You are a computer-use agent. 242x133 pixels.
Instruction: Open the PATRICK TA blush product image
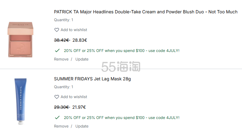[21, 40]
